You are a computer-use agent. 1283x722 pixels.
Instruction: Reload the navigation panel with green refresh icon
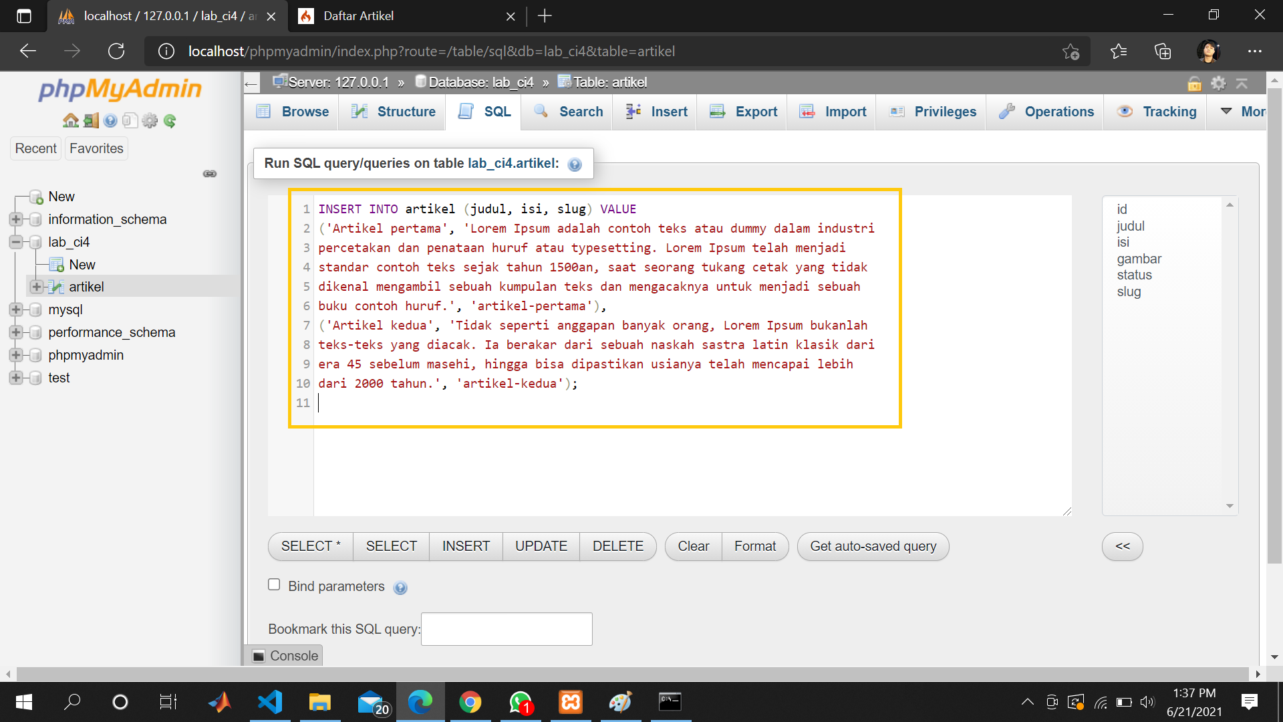(x=170, y=120)
